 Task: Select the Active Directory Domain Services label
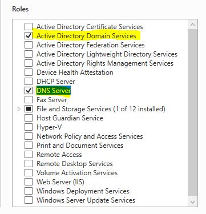[86, 36]
